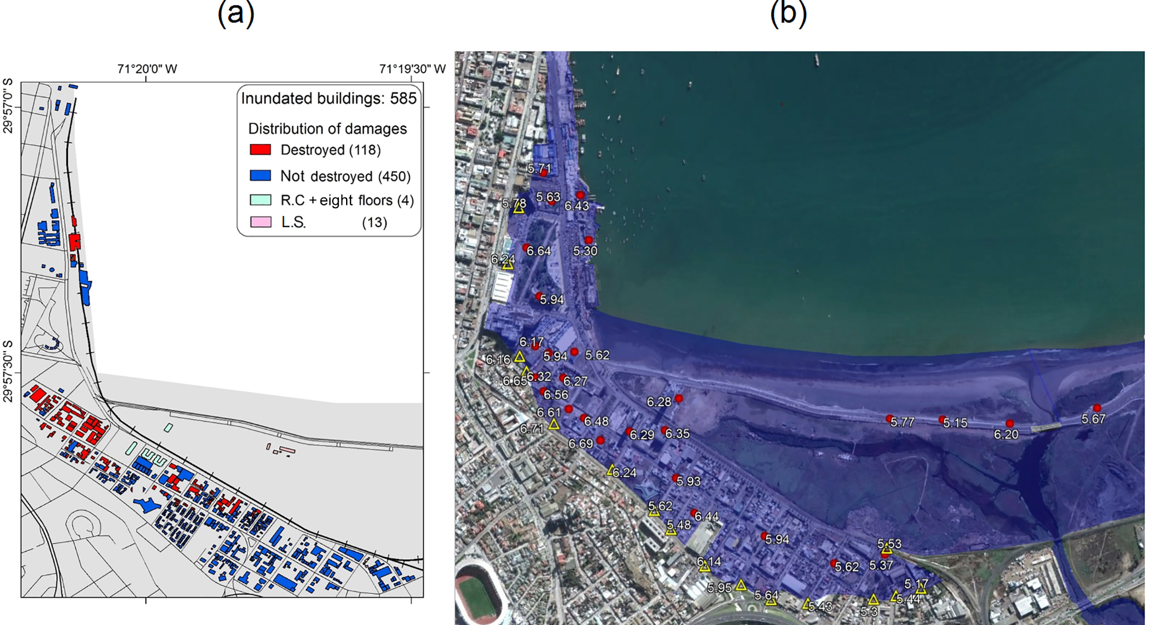Select the yellow triangle labeled 5.53

tap(887, 549)
